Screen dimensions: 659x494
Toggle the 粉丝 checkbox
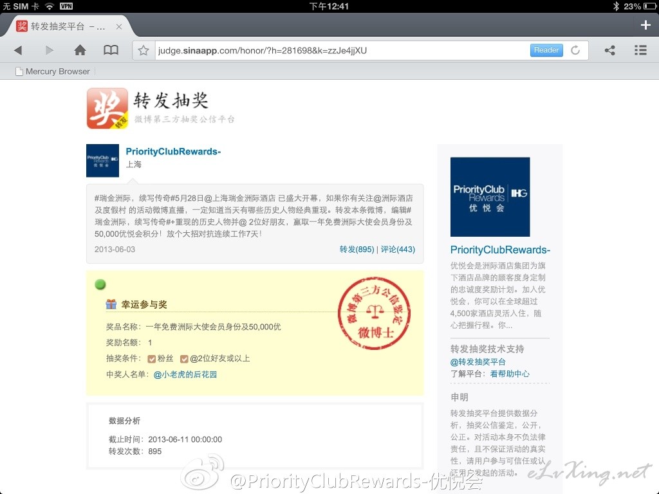coord(152,359)
